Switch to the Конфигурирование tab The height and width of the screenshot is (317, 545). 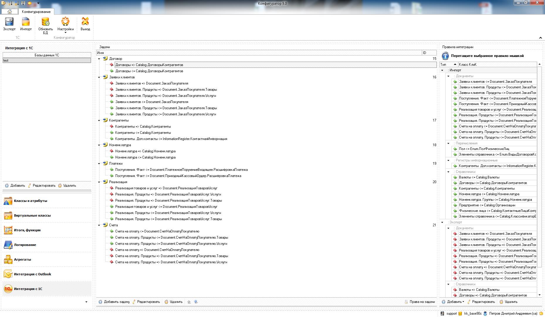(36, 12)
